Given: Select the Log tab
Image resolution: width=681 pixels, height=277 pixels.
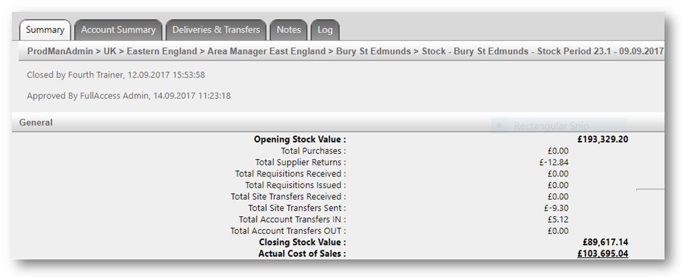Looking at the screenshot, I should click(x=325, y=30).
